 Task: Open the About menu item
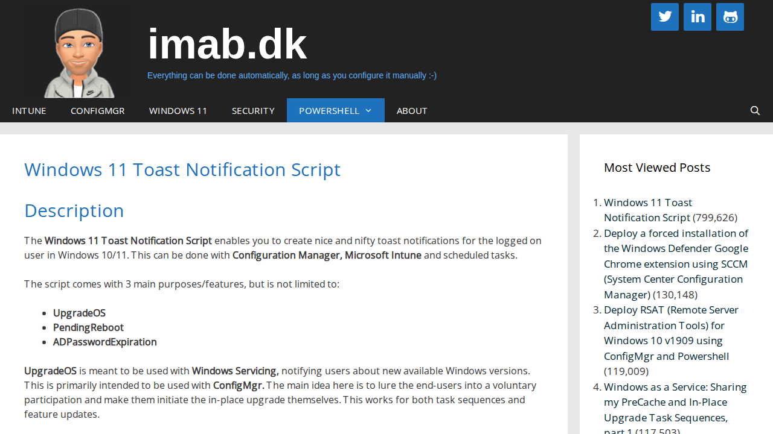pyautogui.click(x=412, y=110)
